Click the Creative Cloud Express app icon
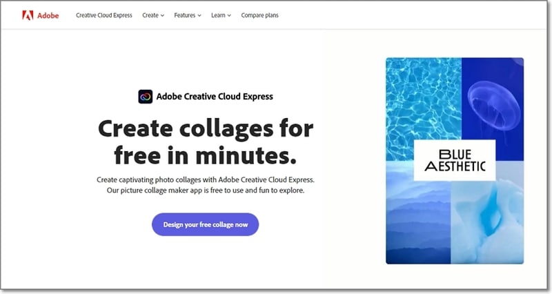Image resolution: width=552 pixels, height=294 pixels. pyautogui.click(x=145, y=97)
